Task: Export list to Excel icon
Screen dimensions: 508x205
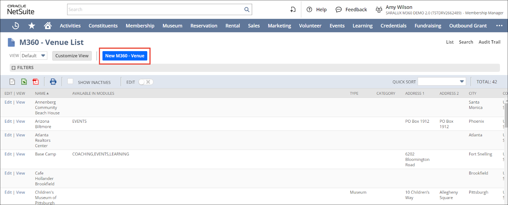Action: (x=24, y=82)
